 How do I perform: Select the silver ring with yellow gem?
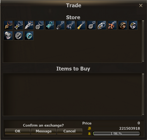133,25
